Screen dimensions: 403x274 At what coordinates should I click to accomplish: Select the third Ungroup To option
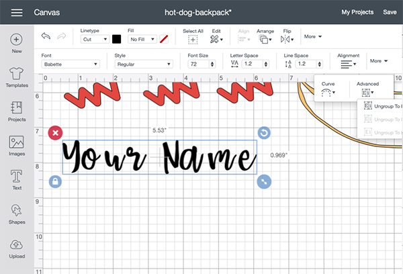tap(383, 132)
